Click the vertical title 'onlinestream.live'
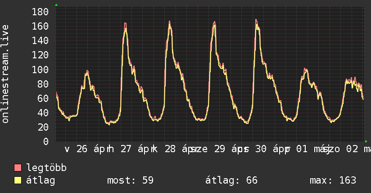The image size is (371, 193). 5,74
